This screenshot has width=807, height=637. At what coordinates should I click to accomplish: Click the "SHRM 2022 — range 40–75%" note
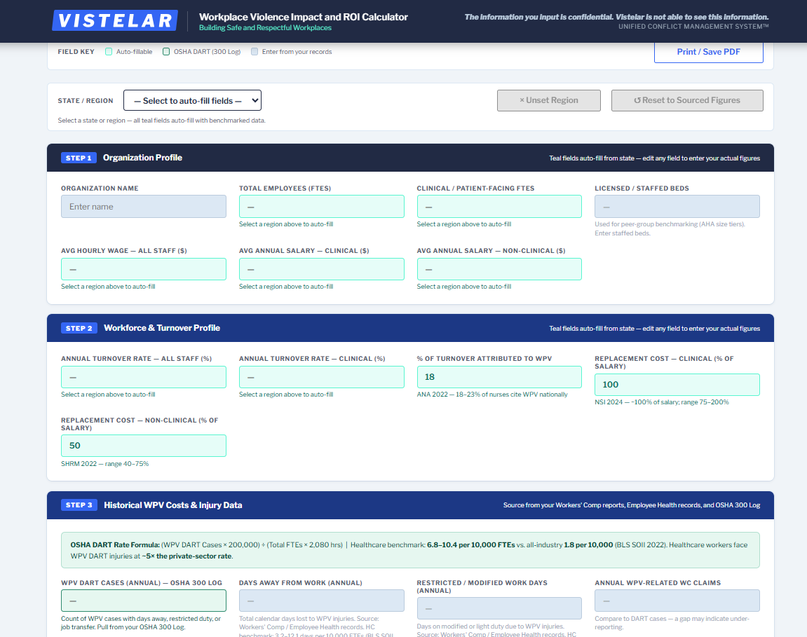(x=105, y=464)
